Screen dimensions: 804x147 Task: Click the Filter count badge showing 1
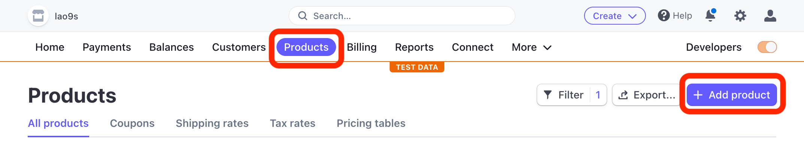(598, 95)
